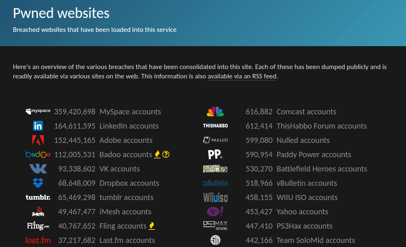Select the LinkedIn logo
Viewport: 406px width, 247px height.
pos(38,126)
